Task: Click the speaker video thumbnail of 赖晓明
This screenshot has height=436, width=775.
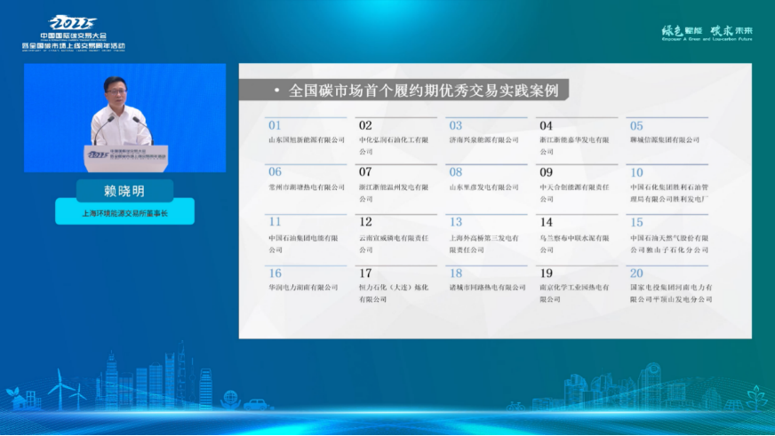Action: [x=124, y=117]
